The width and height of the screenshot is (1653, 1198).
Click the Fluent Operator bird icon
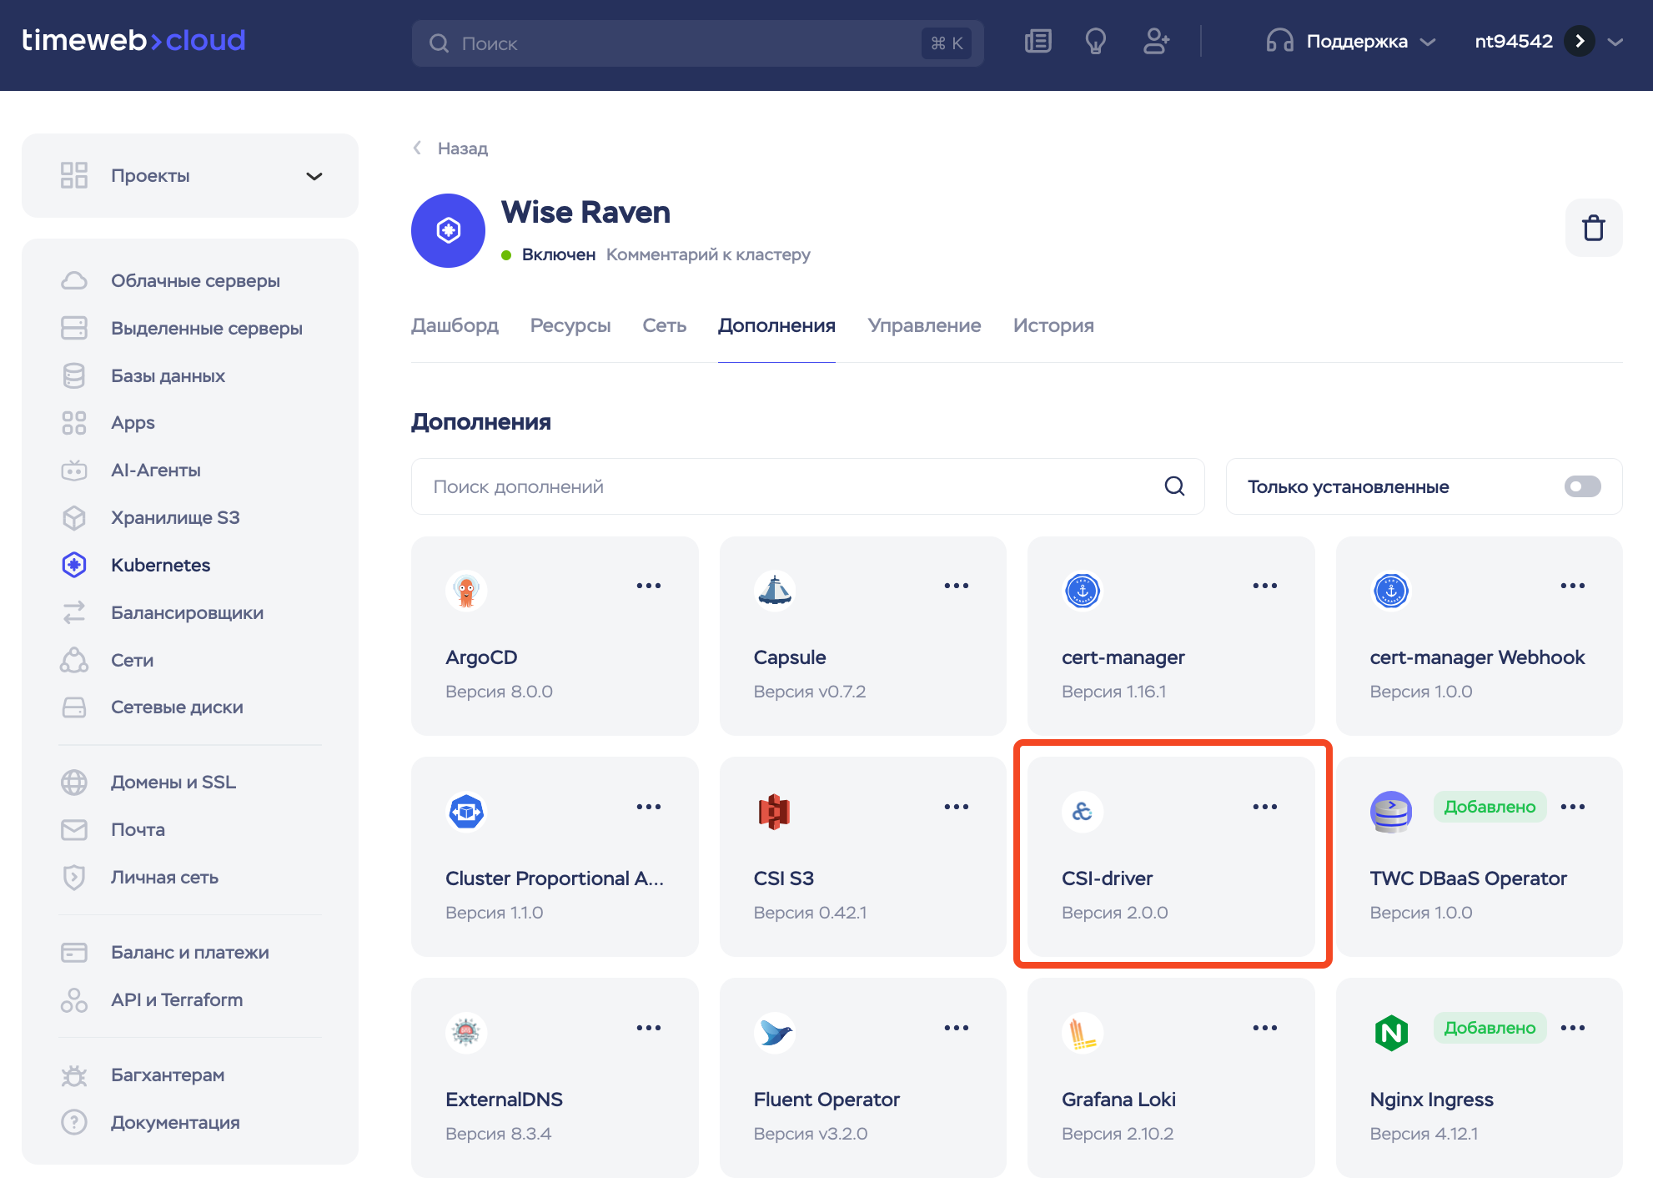tap(774, 1033)
